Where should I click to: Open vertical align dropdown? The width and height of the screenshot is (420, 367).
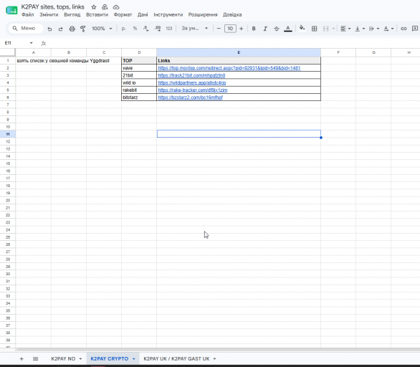360,29
